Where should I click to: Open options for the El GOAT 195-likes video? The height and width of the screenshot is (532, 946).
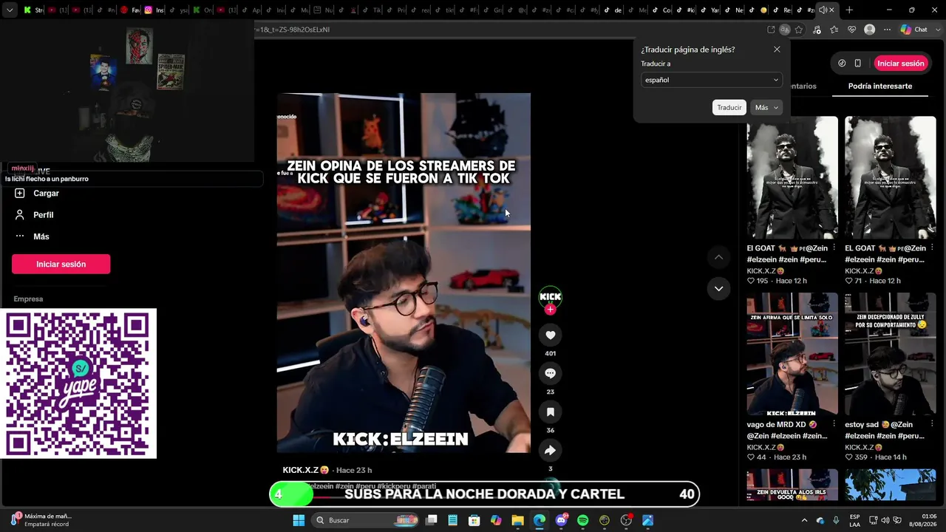point(834,248)
